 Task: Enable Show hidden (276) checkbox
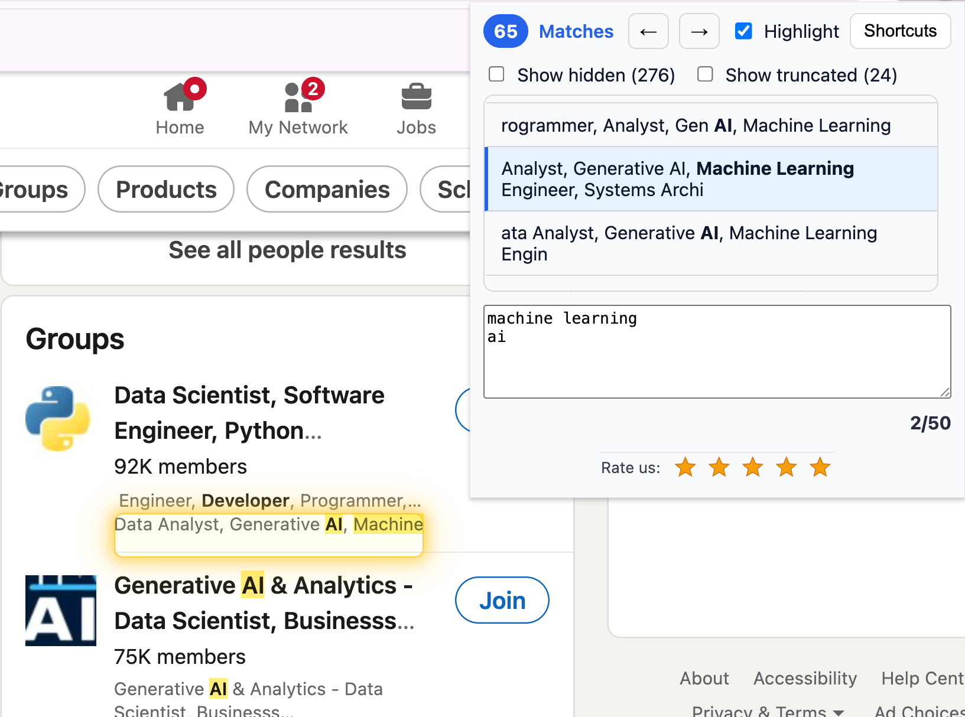[x=496, y=74]
